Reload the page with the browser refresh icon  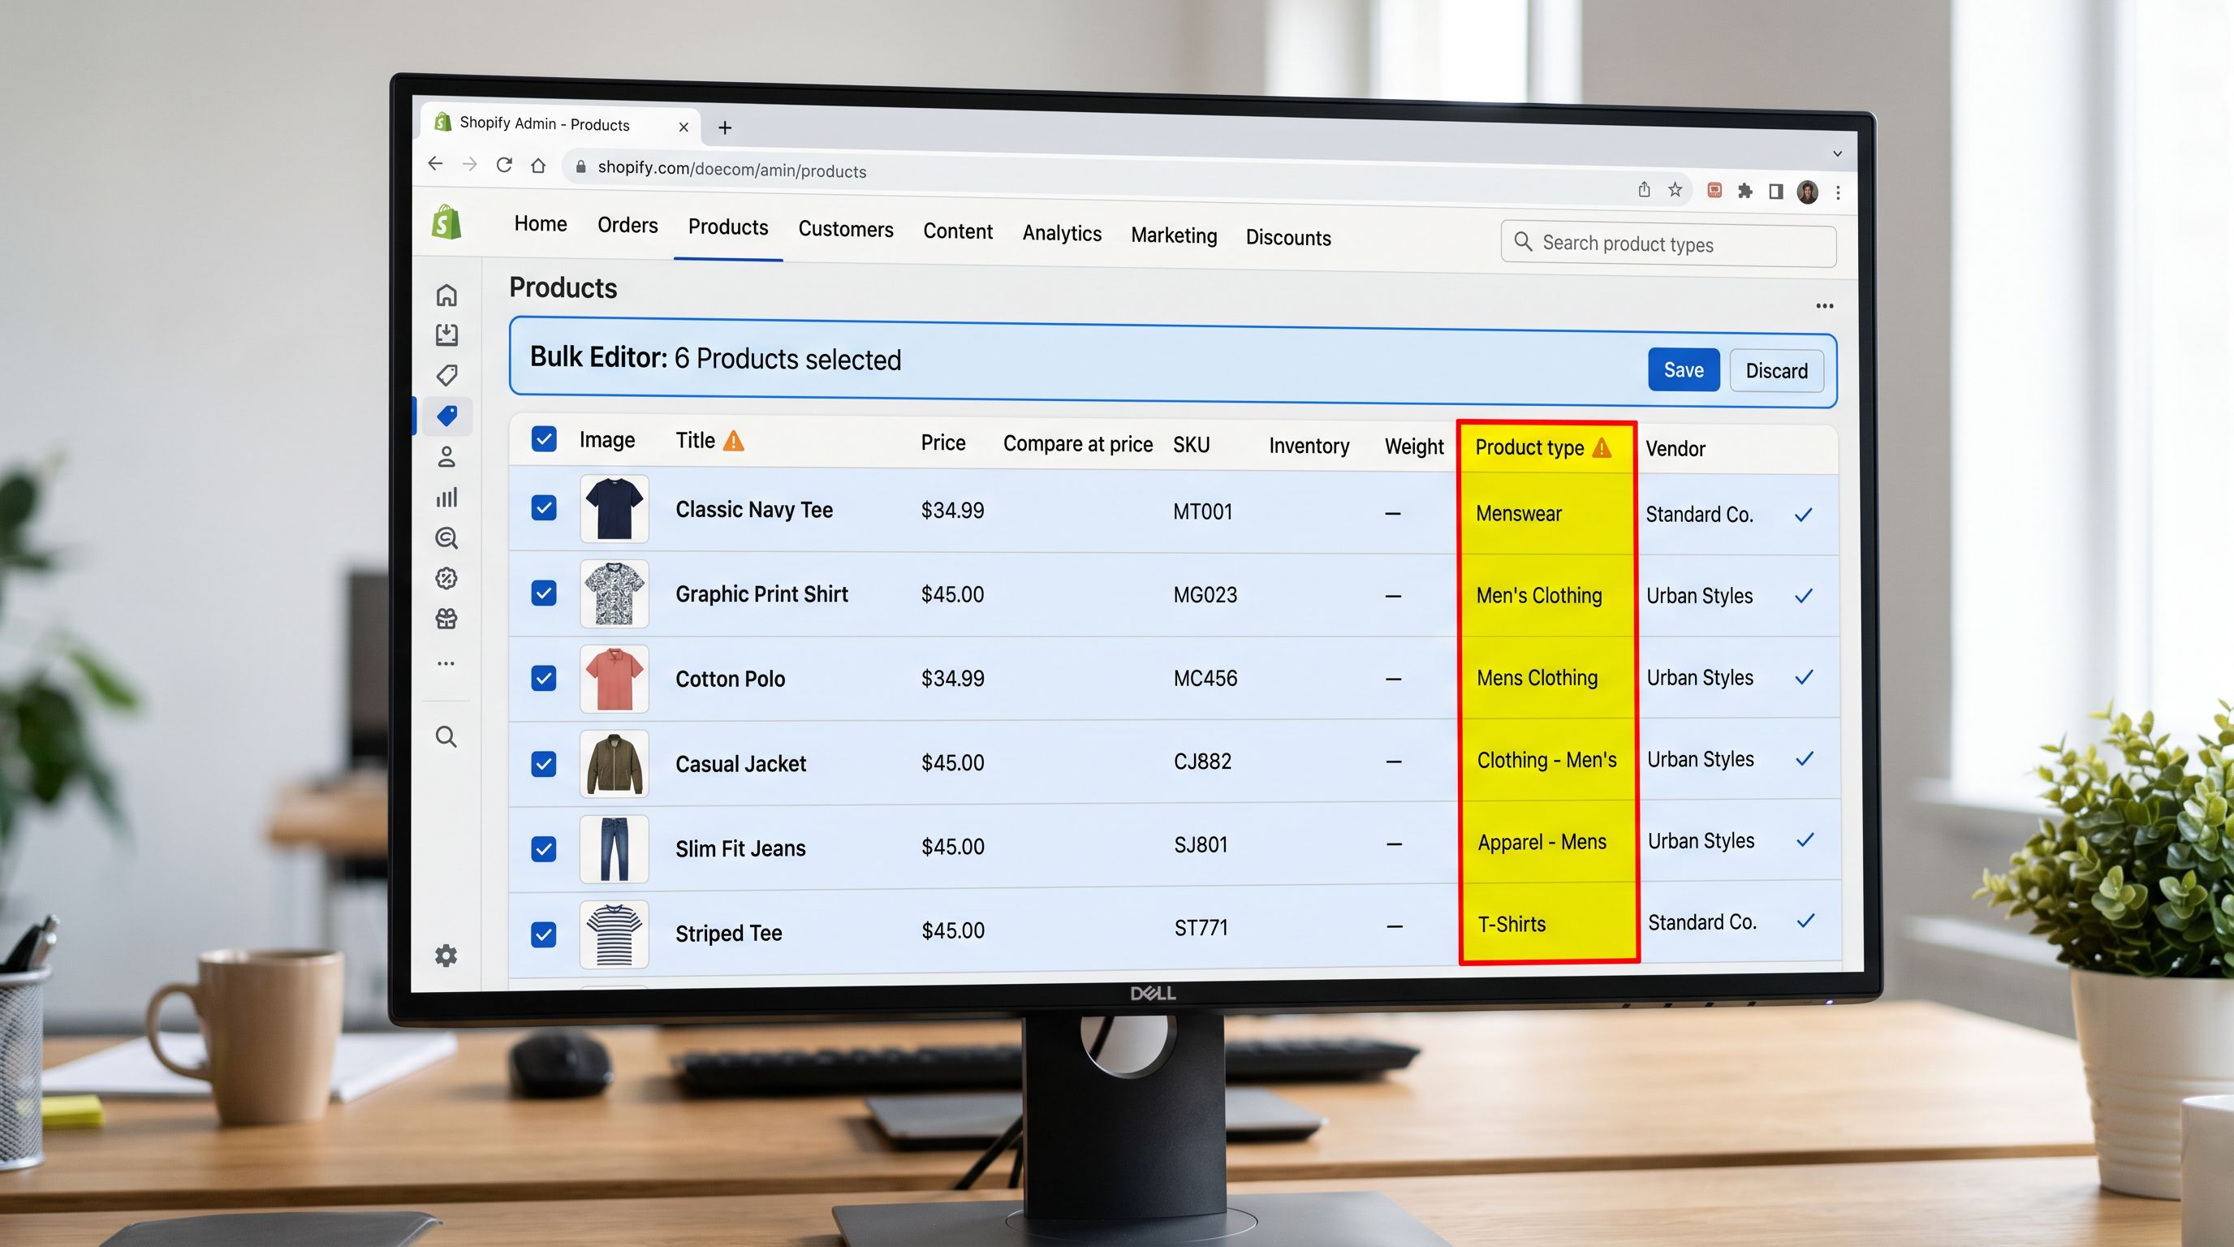504,165
